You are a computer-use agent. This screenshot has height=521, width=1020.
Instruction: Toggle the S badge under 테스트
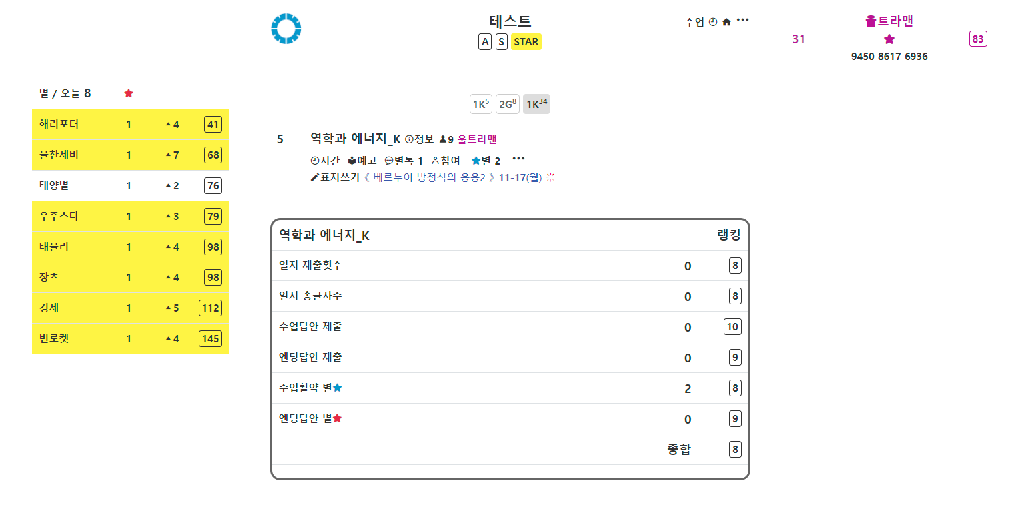[501, 42]
